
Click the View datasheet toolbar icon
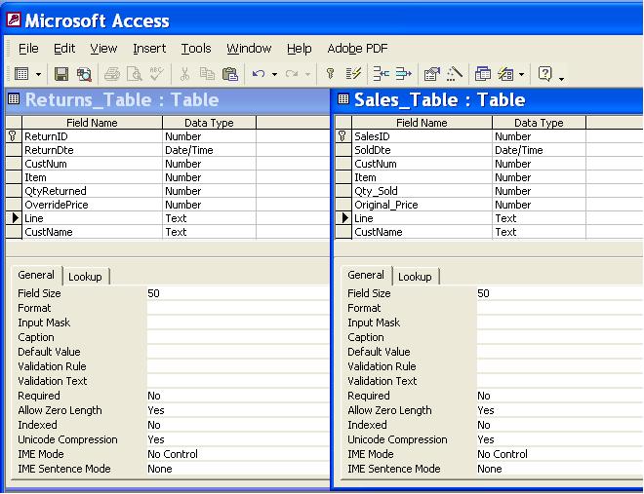coord(21,74)
